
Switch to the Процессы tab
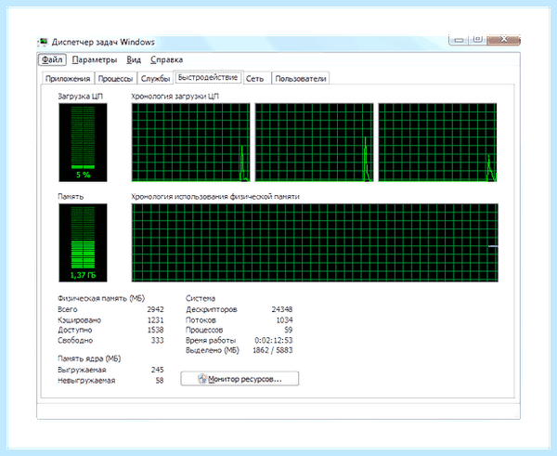coord(115,79)
